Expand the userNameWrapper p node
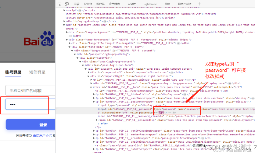Image resolution: width=262 pixels, height=153 pixels. click(x=94, y=98)
